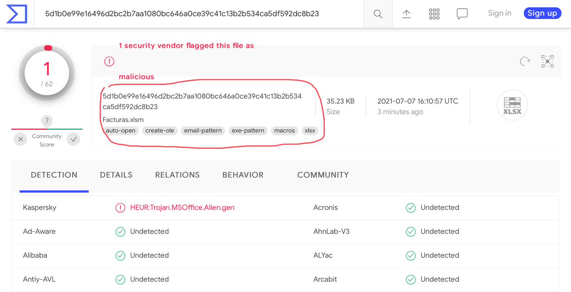Image resolution: width=571 pixels, height=292 pixels.
Task: Open the expanded report view icon
Action: (547, 61)
